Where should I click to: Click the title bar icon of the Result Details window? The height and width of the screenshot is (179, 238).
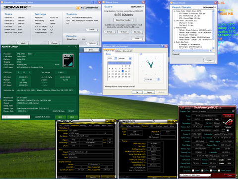172,2
